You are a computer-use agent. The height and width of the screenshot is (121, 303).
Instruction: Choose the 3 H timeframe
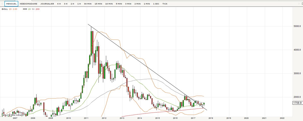point(66,4)
